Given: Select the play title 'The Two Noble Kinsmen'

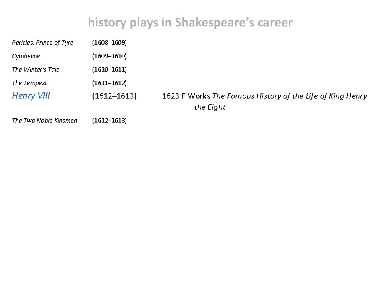Looking at the screenshot, I should [45, 121].
